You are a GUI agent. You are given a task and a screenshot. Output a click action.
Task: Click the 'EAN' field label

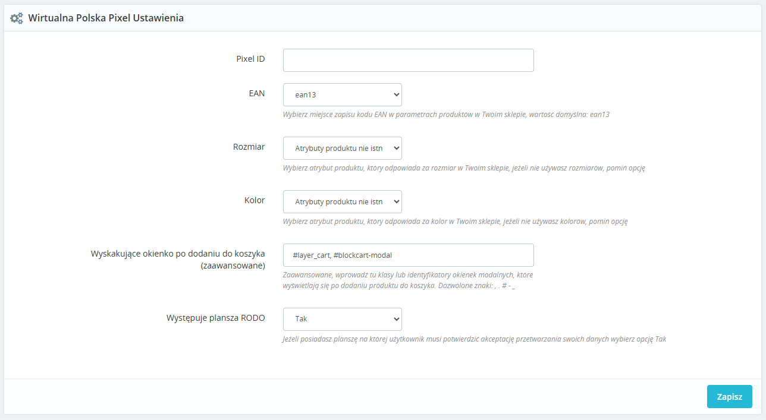click(x=257, y=93)
